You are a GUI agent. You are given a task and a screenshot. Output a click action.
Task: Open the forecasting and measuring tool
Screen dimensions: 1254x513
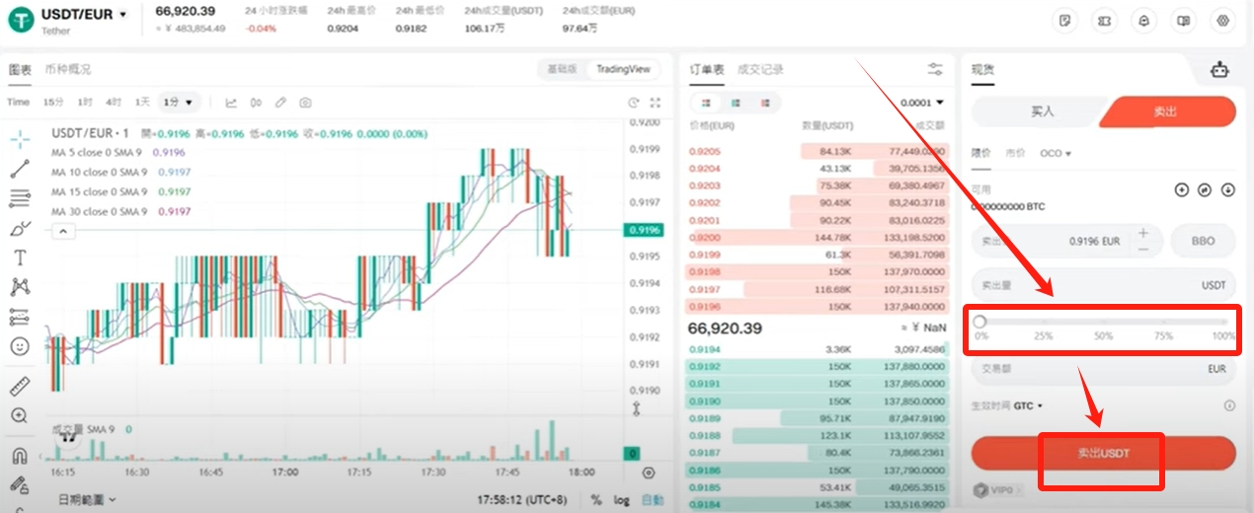pos(19,317)
